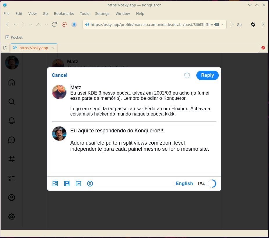The image size is (269, 238).
Task: Open the toolbar gear settings icon
Action: tap(253, 24)
